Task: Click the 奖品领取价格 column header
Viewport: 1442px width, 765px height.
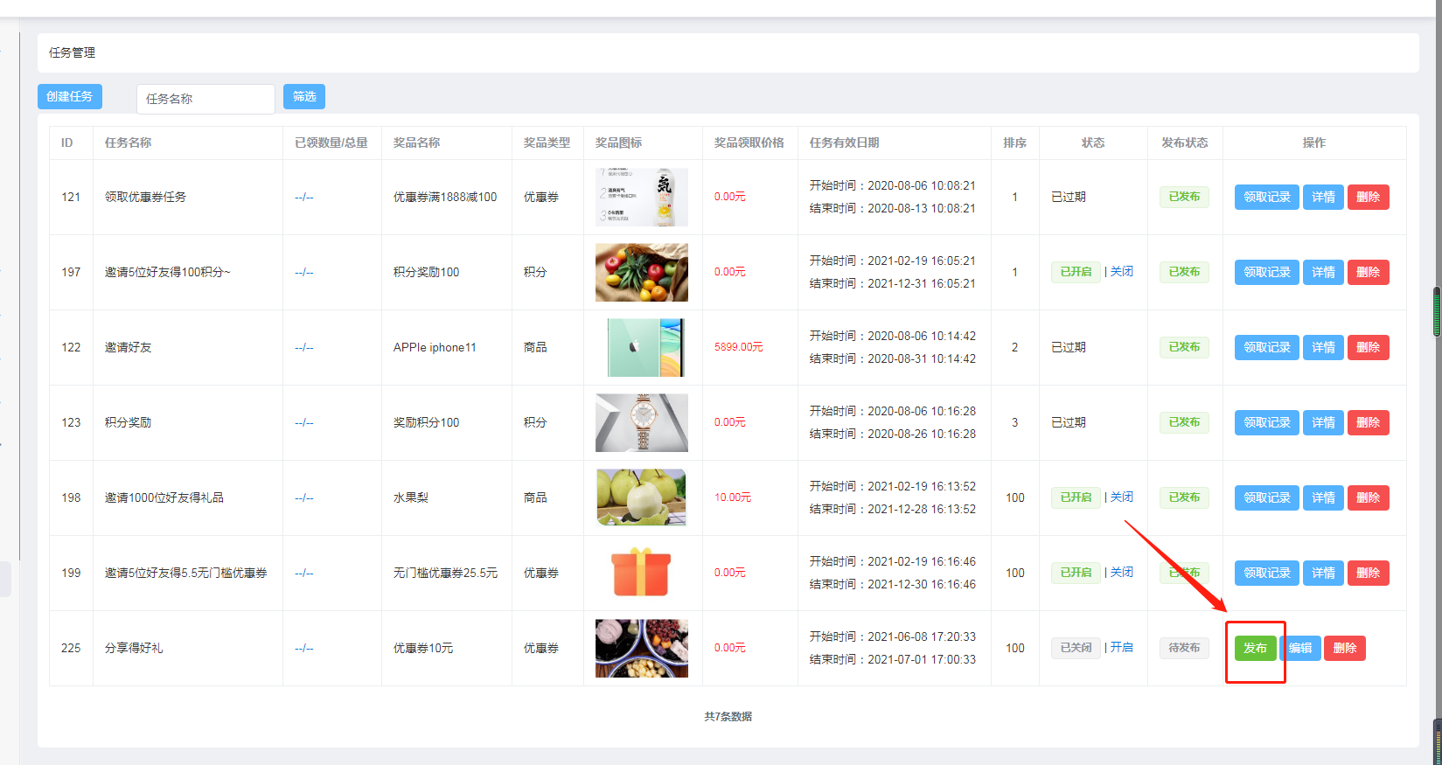Action: point(749,143)
